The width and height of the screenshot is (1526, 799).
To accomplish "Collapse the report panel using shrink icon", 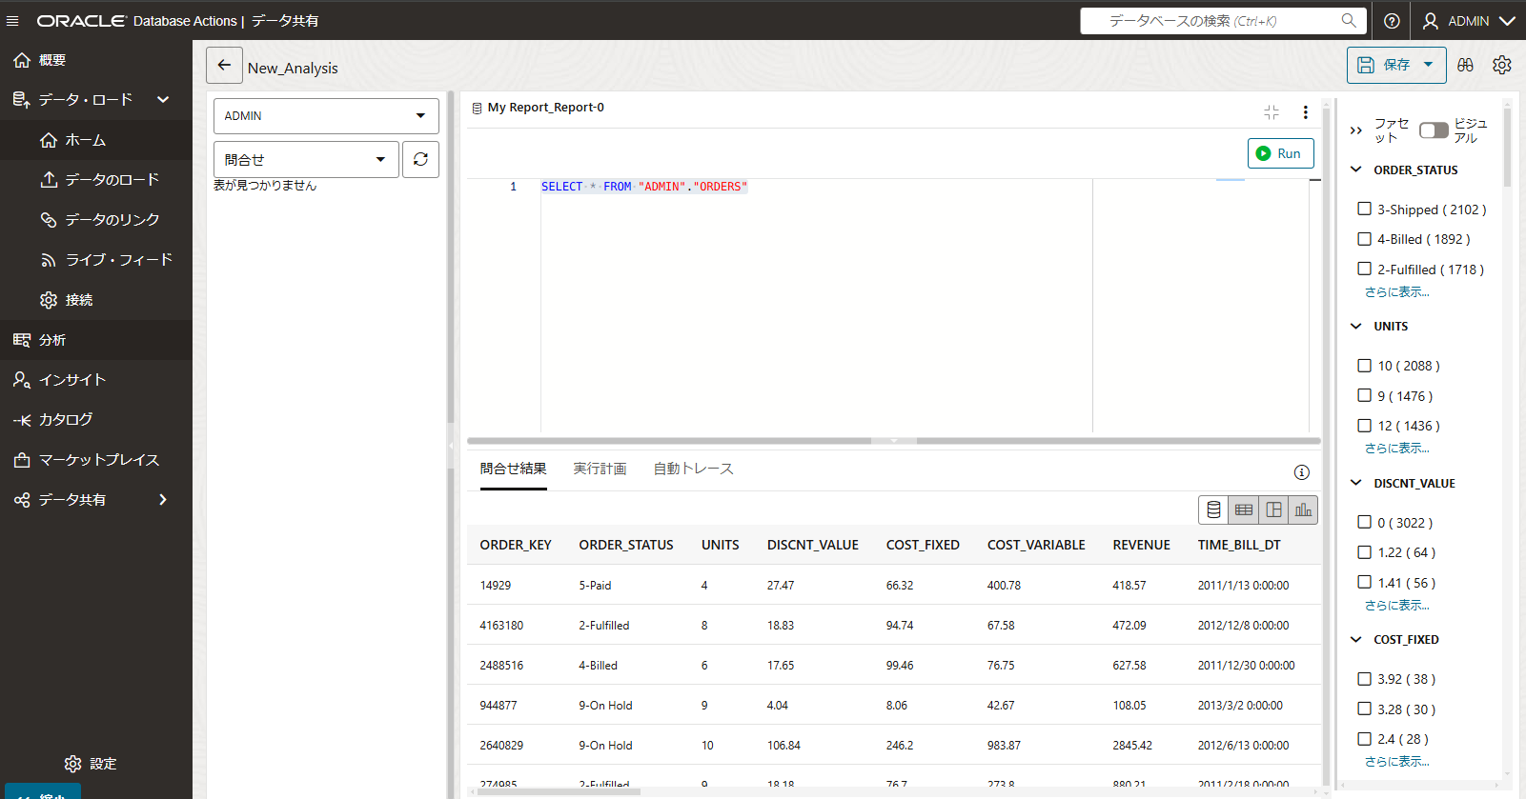I will [1272, 112].
